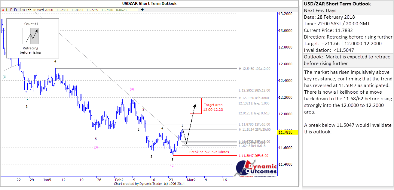
Task: Select the open value 11.7864 in data bar
Action: click(62, 10)
